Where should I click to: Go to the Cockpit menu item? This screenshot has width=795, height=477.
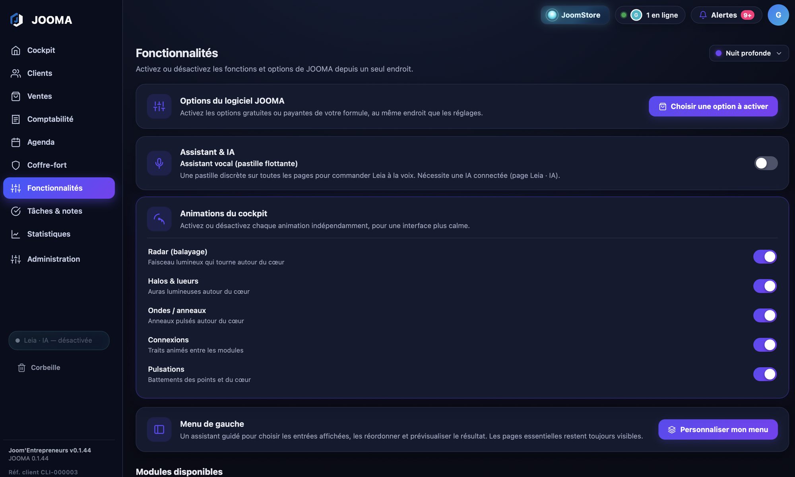[59, 50]
